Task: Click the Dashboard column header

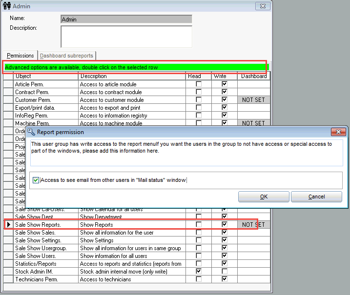Action: pos(253,76)
